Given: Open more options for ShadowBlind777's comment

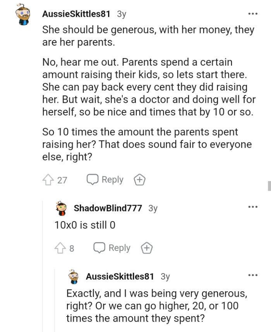Looking at the screenshot, I should (253, 207).
